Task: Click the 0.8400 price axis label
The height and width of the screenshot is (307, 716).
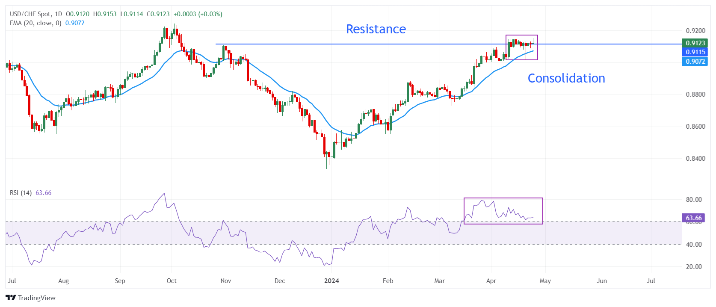Action: coord(695,159)
